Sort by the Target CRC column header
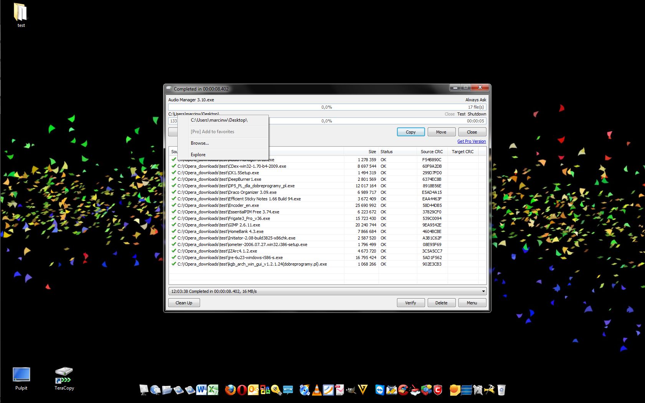Screen dimensions: 645x403 coord(463,152)
